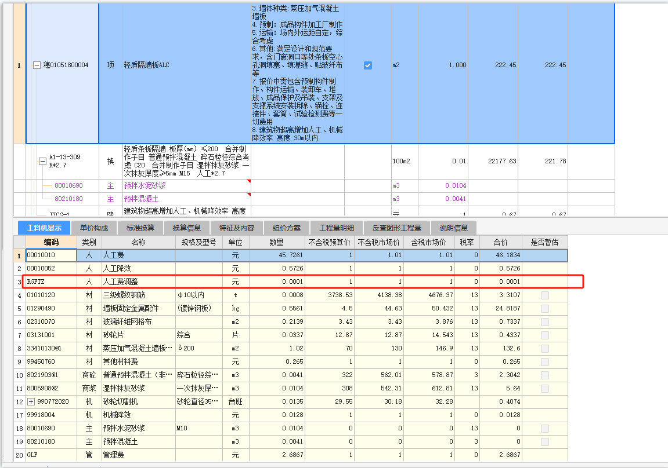Click the 编码 column header

[x=51, y=242]
